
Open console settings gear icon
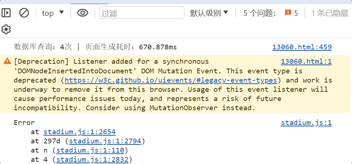point(6,29)
